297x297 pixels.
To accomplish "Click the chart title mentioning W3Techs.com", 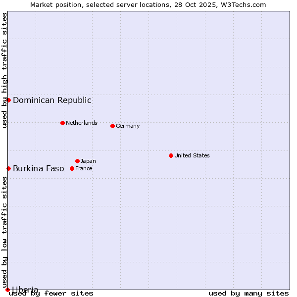I will (x=148, y=4).
